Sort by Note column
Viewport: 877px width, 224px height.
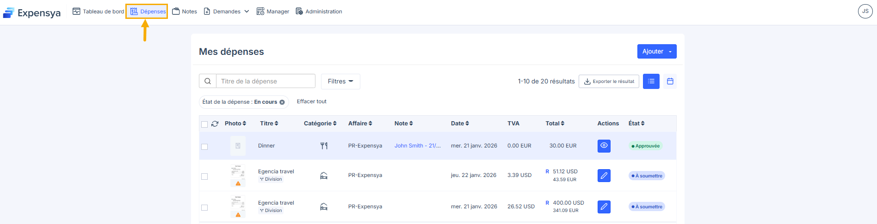[403, 124]
